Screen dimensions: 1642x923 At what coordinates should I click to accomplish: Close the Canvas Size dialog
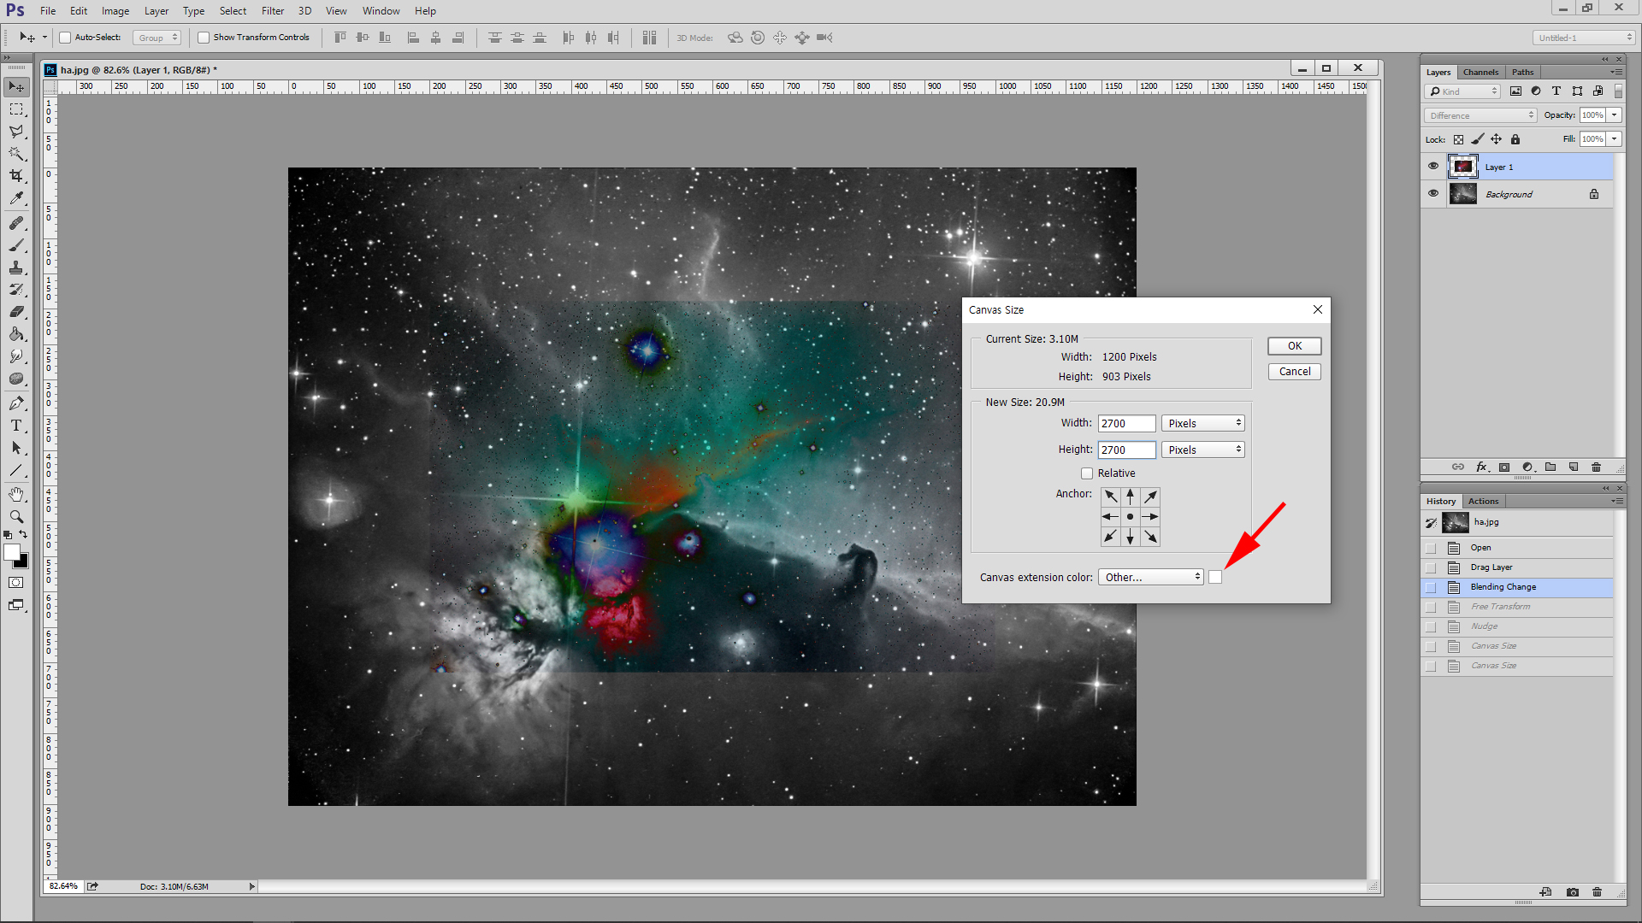(x=1318, y=309)
